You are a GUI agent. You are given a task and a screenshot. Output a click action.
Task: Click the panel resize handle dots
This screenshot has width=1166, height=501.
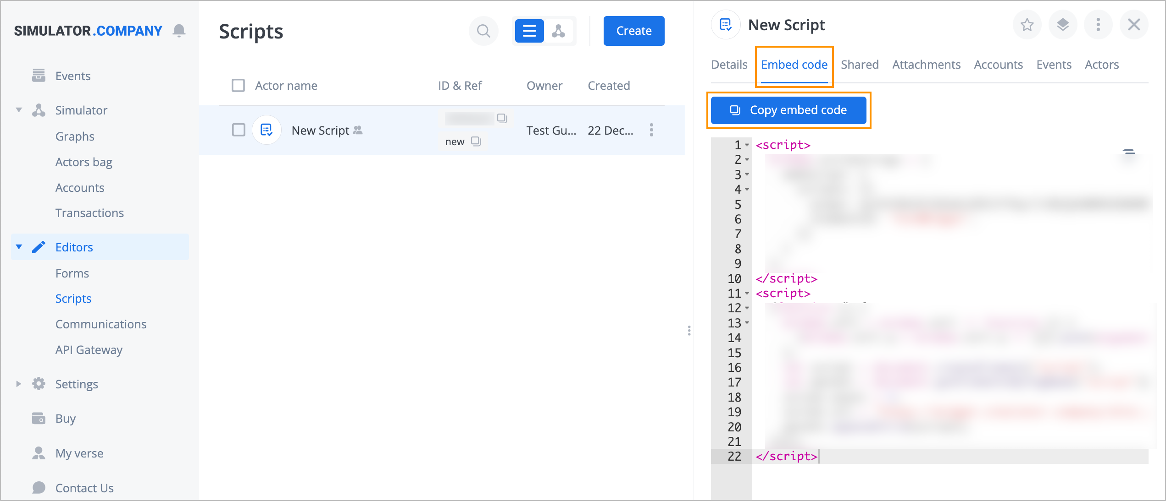(689, 331)
